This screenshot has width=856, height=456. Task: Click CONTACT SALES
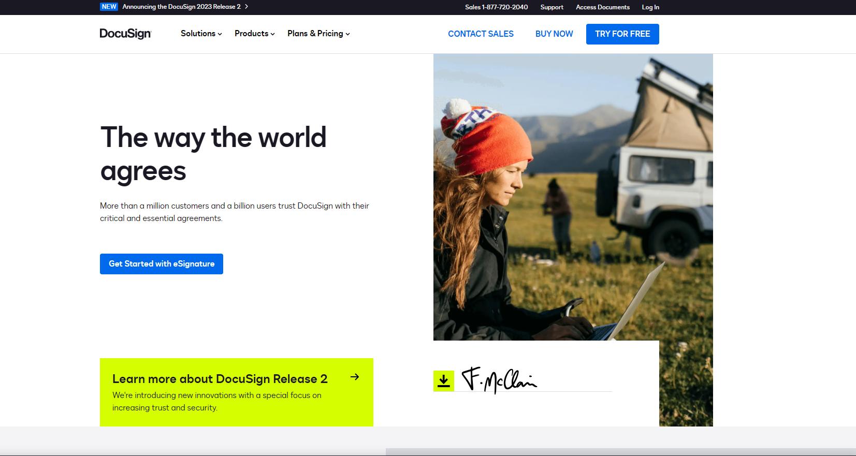pyautogui.click(x=481, y=34)
